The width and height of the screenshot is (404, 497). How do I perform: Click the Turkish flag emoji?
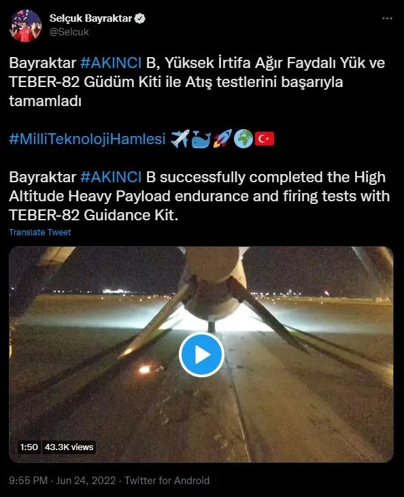(x=265, y=139)
